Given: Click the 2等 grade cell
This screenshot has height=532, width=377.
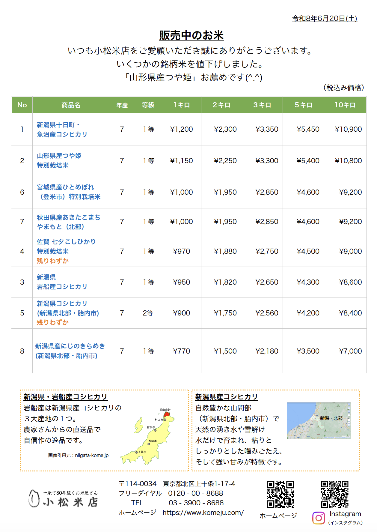Looking at the screenshot, I should coord(148,313).
